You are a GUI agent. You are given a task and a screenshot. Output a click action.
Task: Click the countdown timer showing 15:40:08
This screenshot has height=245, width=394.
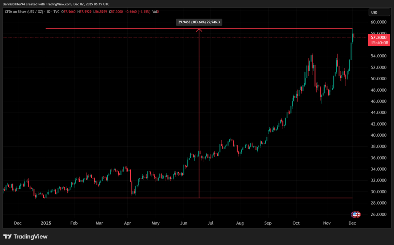pos(379,42)
